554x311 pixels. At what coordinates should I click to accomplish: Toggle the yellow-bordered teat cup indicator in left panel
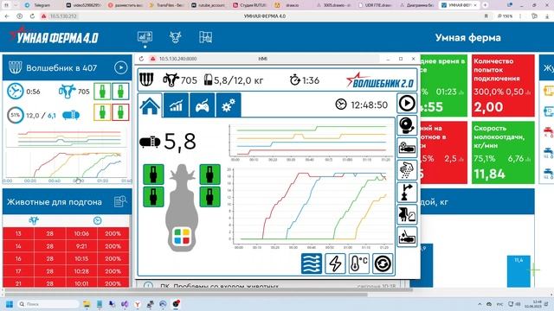pos(102,112)
